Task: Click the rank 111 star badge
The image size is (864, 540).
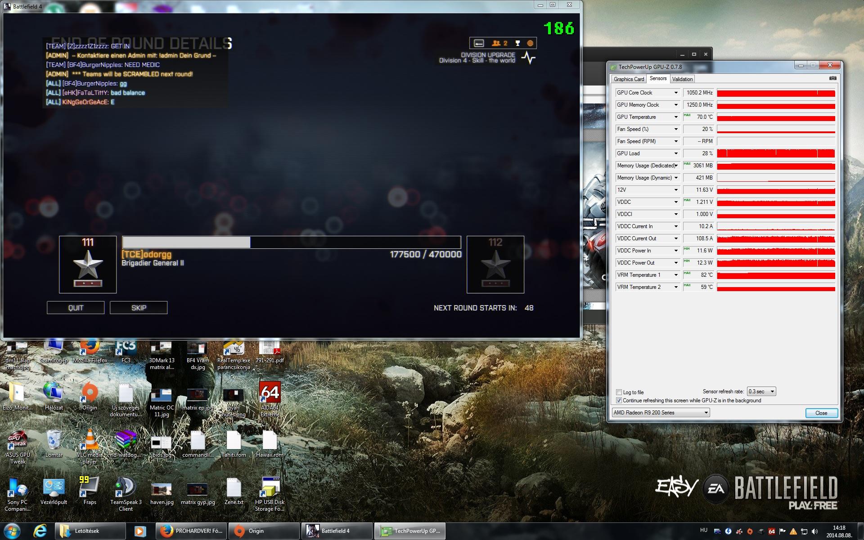Action: coord(88,265)
